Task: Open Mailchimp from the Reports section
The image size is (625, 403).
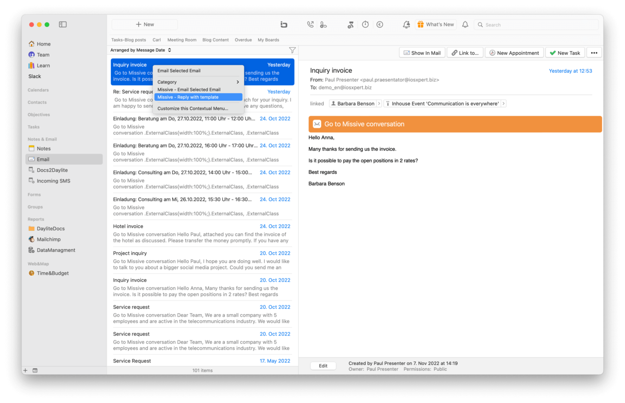Action: (48, 239)
